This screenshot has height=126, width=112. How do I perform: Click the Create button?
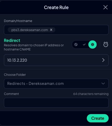tap(98, 118)
